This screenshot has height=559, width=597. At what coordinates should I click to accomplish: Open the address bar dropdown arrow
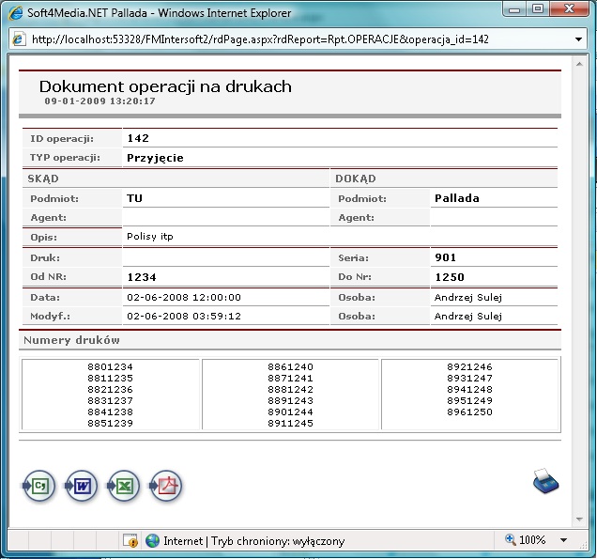[x=578, y=39]
